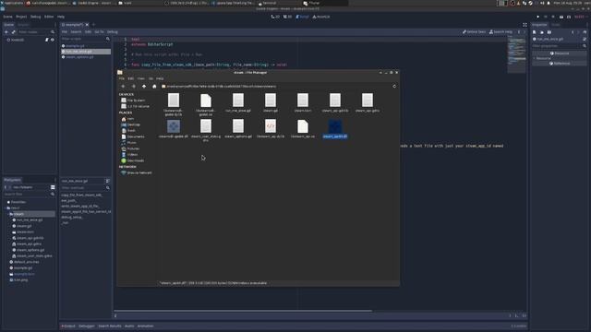The width and height of the screenshot is (591, 332).
Task: Open Debugger bottom panel
Action: [86, 326]
